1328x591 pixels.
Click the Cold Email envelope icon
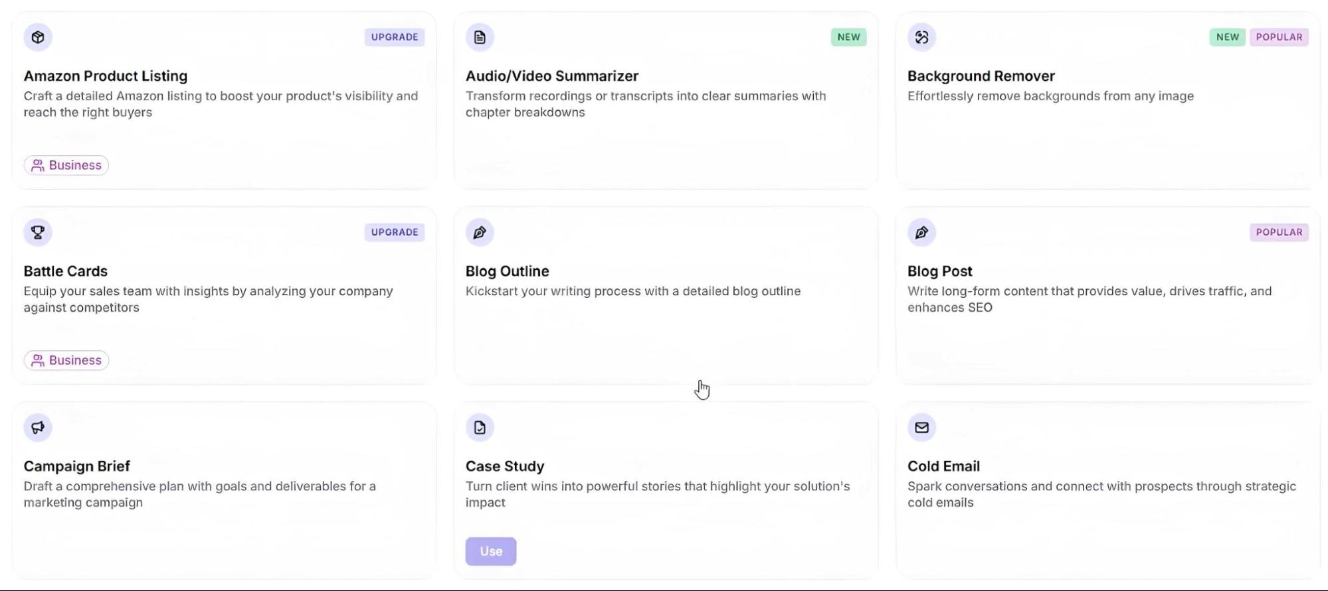[921, 427]
